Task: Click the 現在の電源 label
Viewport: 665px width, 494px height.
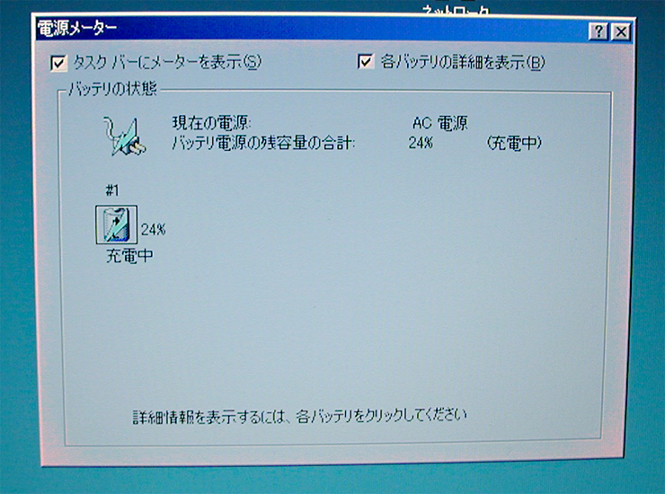Action: (x=211, y=123)
